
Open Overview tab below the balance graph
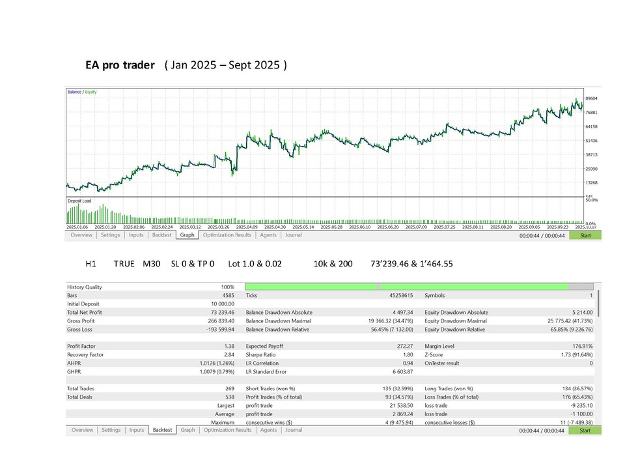pos(81,235)
